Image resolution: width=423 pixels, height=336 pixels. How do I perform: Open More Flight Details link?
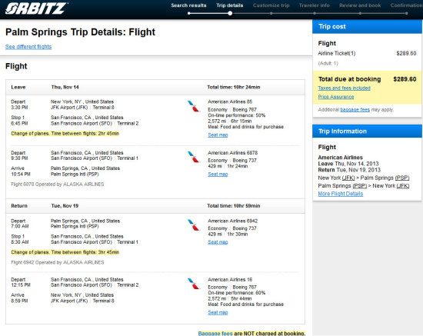341,194
